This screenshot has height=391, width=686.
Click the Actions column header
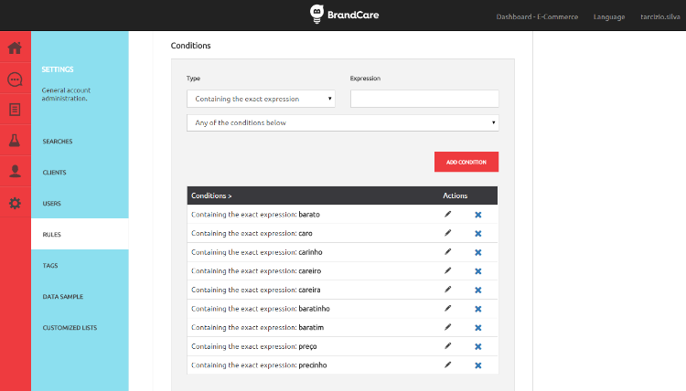[x=455, y=195]
